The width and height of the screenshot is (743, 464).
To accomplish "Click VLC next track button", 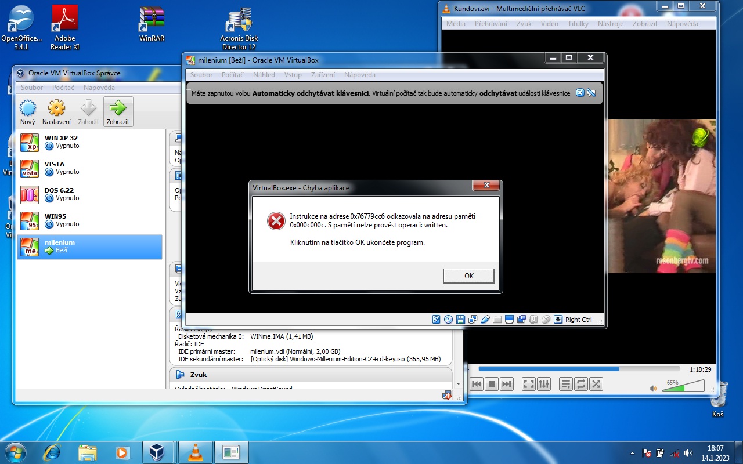I will click(x=507, y=384).
